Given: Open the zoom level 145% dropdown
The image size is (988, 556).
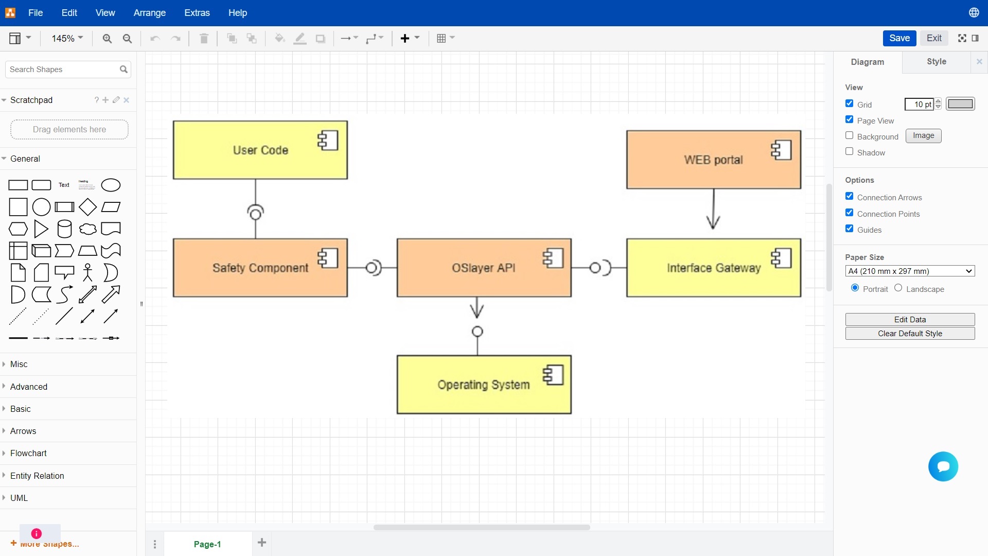Looking at the screenshot, I should coord(66,38).
